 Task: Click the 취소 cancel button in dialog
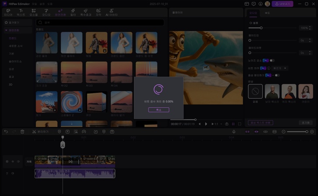click(x=159, y=110)
